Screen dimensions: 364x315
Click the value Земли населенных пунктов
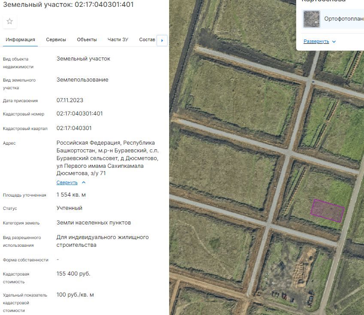(94, 223)
